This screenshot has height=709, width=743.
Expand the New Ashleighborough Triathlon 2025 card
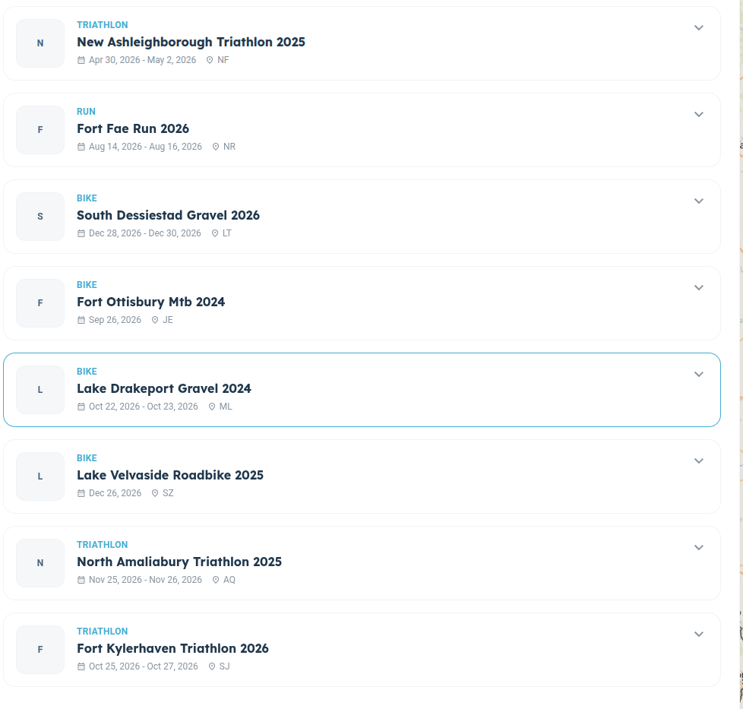click(698, 28)
